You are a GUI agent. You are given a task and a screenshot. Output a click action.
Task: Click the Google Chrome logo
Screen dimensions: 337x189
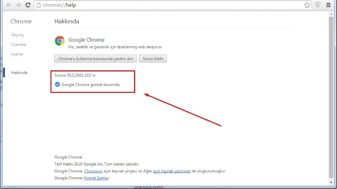click(x=59, y=41)
